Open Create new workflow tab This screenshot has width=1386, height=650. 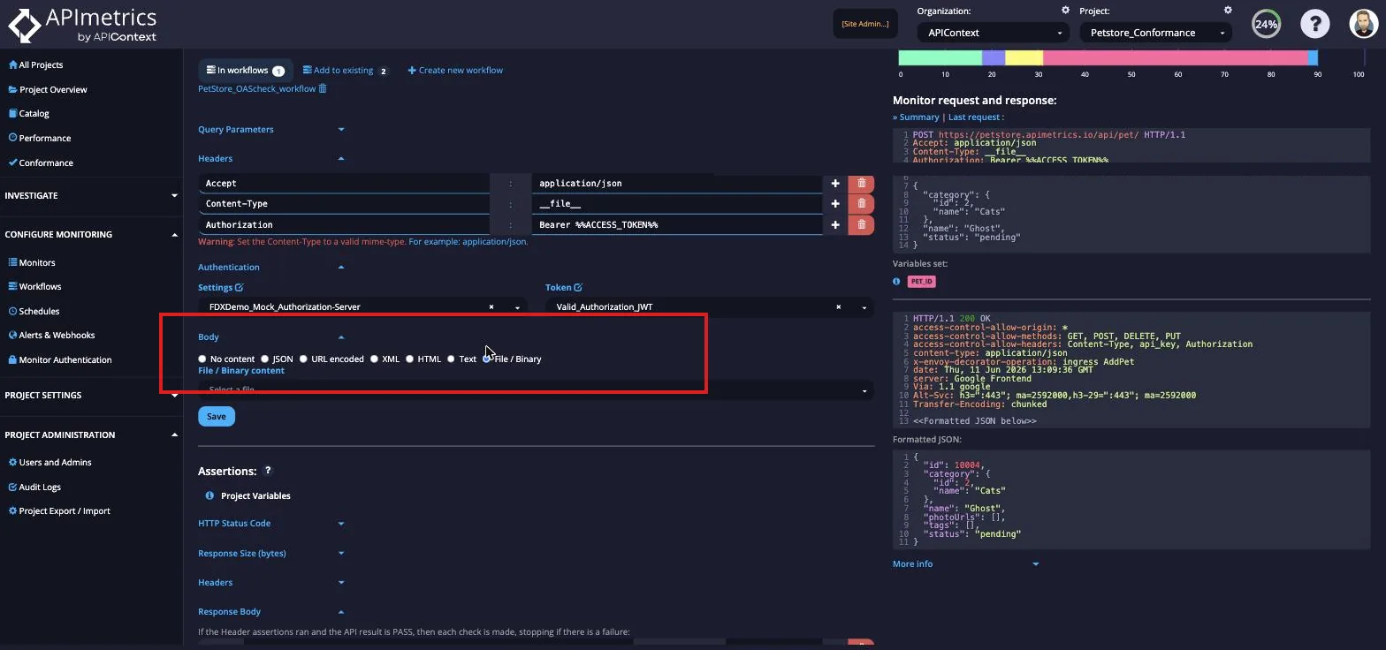click(x=455, y=71)
